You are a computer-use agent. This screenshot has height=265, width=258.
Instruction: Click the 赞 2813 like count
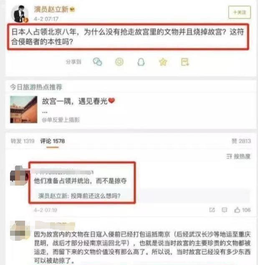tap(241, 141)
